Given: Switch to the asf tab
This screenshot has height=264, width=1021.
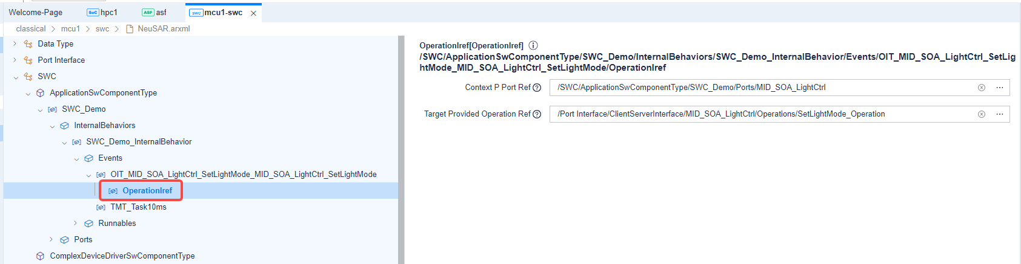Looking at the screenshot, I should (155, 12).
